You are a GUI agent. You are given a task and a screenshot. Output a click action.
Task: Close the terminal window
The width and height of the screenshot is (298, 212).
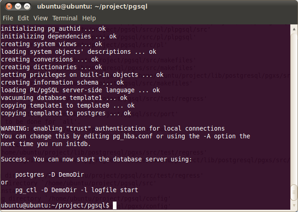(x=8, y=7)
